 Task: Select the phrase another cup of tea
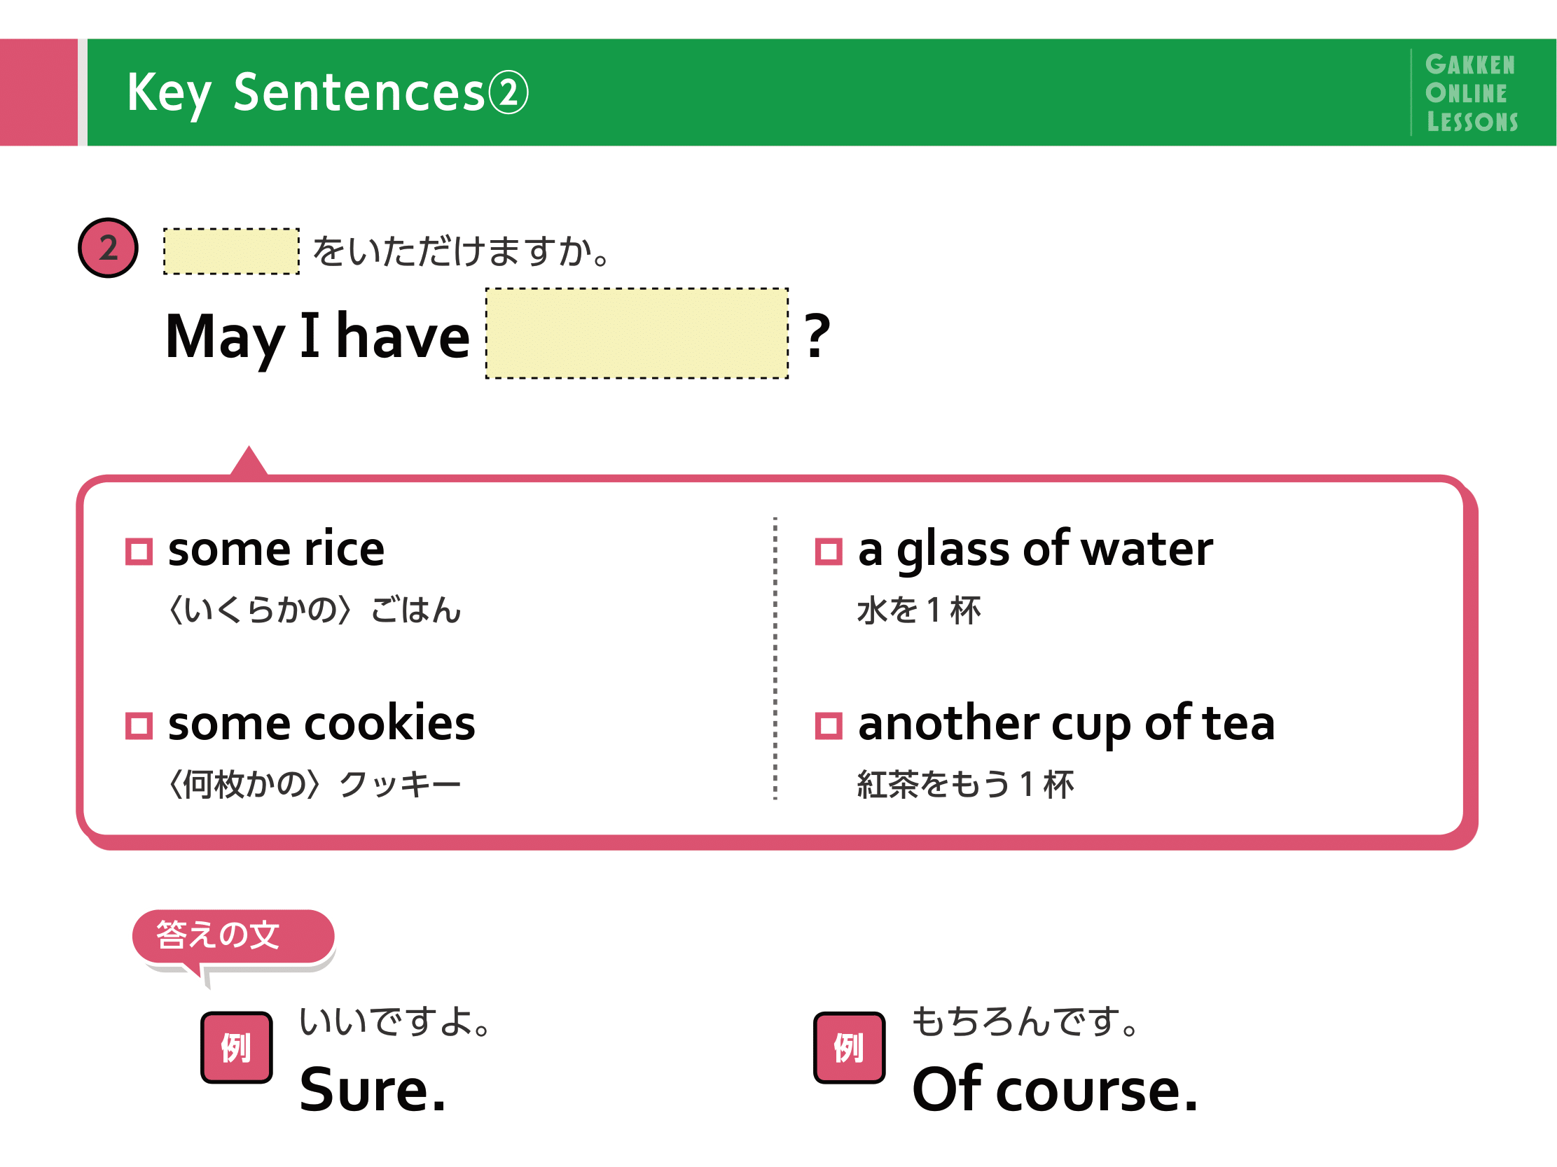pyautogui.click(x=1067, y=724)
